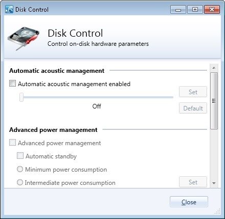Click the acoustic level slider track
Screen dimensions: 225x219
point(97,97)
